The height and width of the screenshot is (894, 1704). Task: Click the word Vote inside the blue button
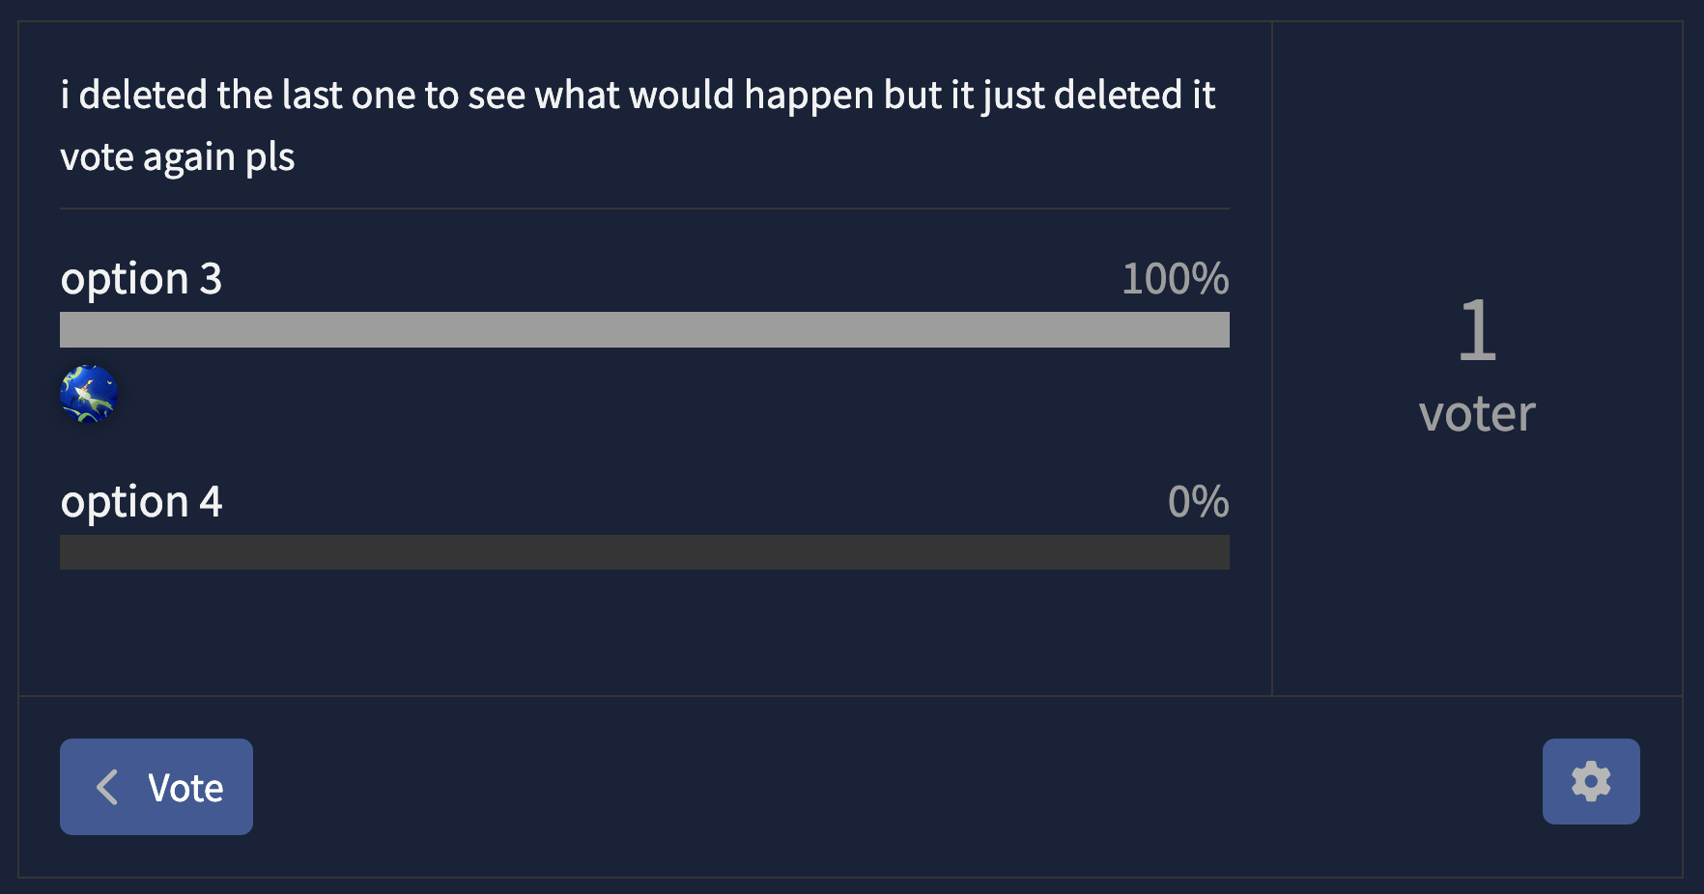185,788
